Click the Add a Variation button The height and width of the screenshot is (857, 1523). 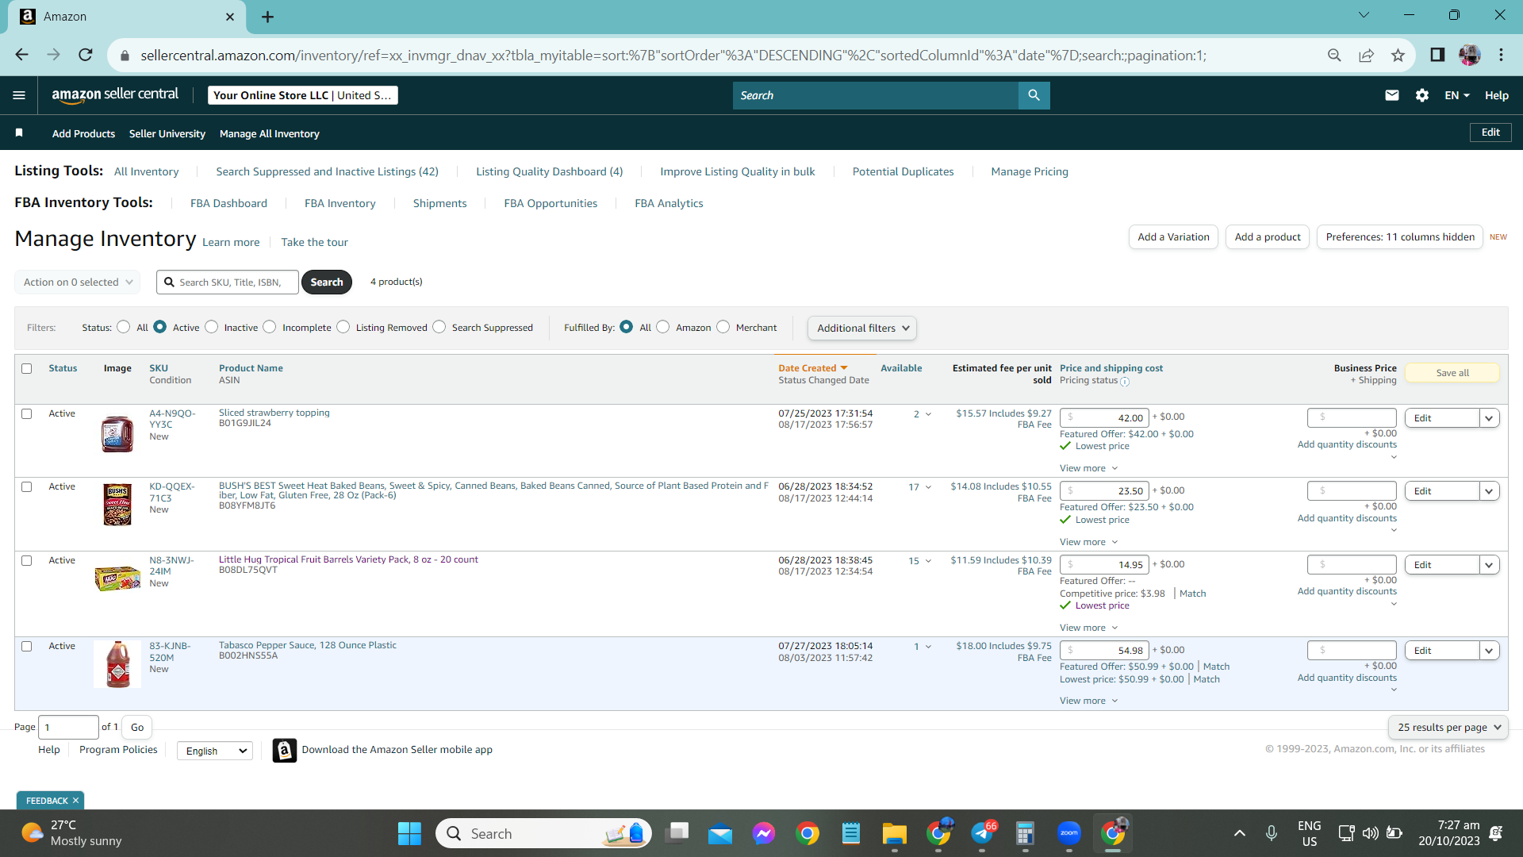1173,237
